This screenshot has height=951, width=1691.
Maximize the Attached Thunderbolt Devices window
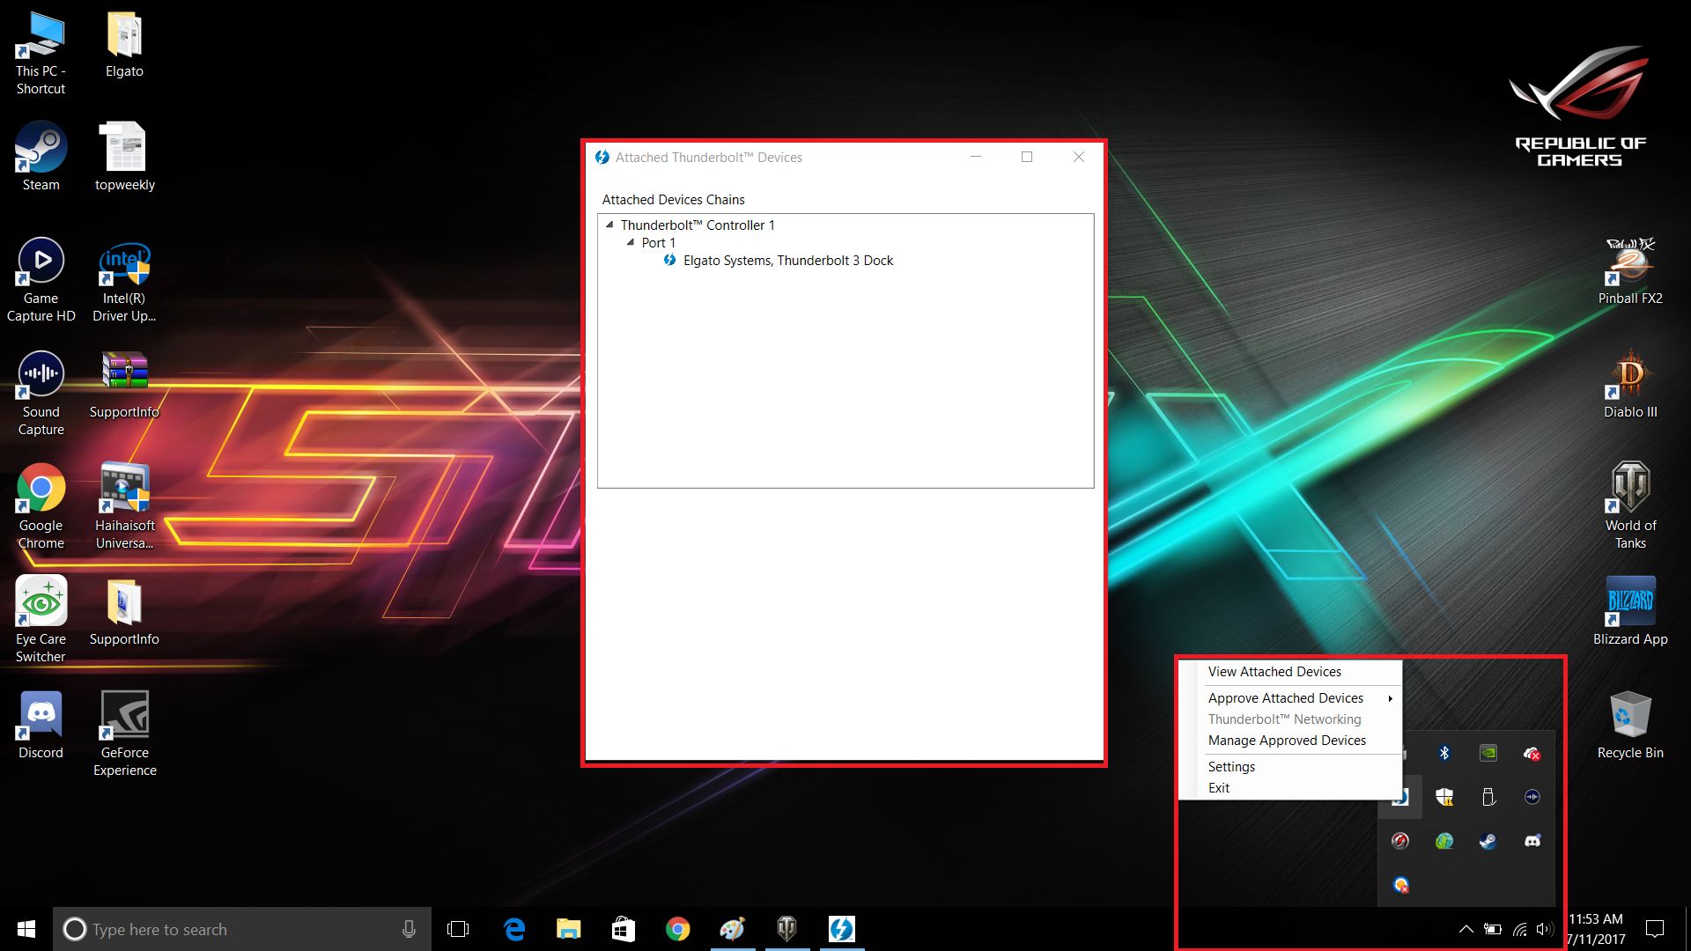point(1027,157)
